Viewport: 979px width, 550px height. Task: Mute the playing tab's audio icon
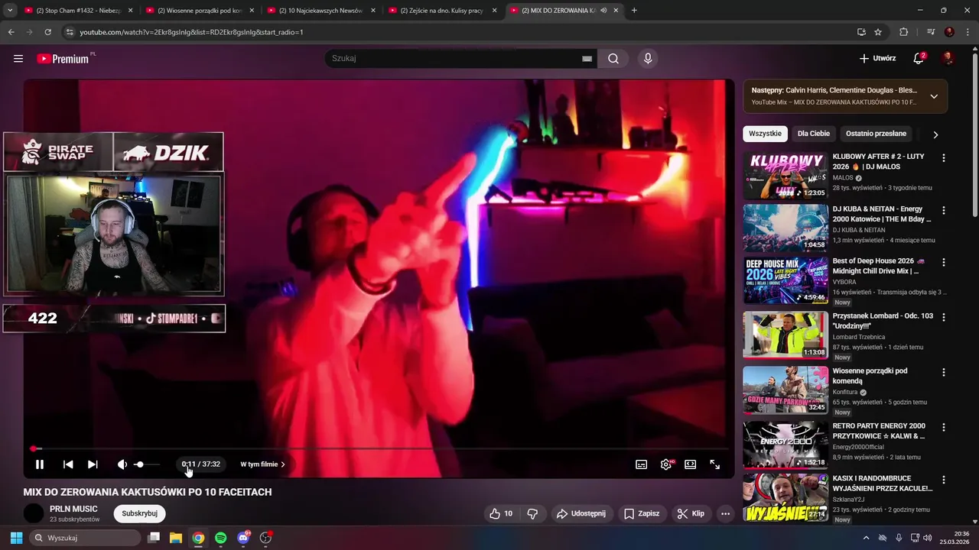[x=603, y=11]
